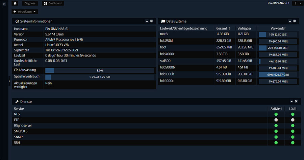The width and height of the screenshot is (304, 160).
Task: Expand the left sidebar arrow at top
Action: (x=4, y=3)
